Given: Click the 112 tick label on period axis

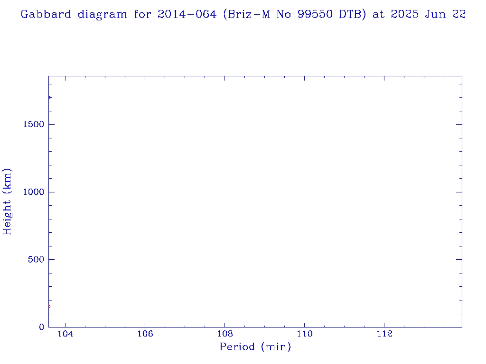Looking at the screenshot, I should (x=384, y=334).
